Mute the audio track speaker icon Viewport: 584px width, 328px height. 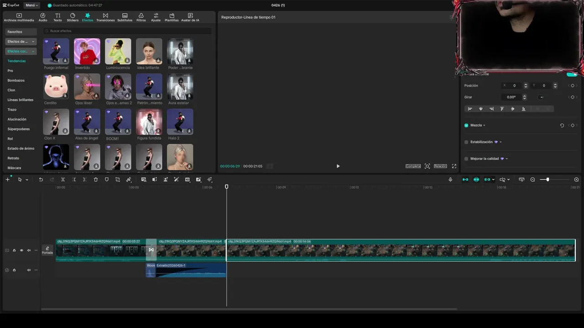click(x=29, y=270)
